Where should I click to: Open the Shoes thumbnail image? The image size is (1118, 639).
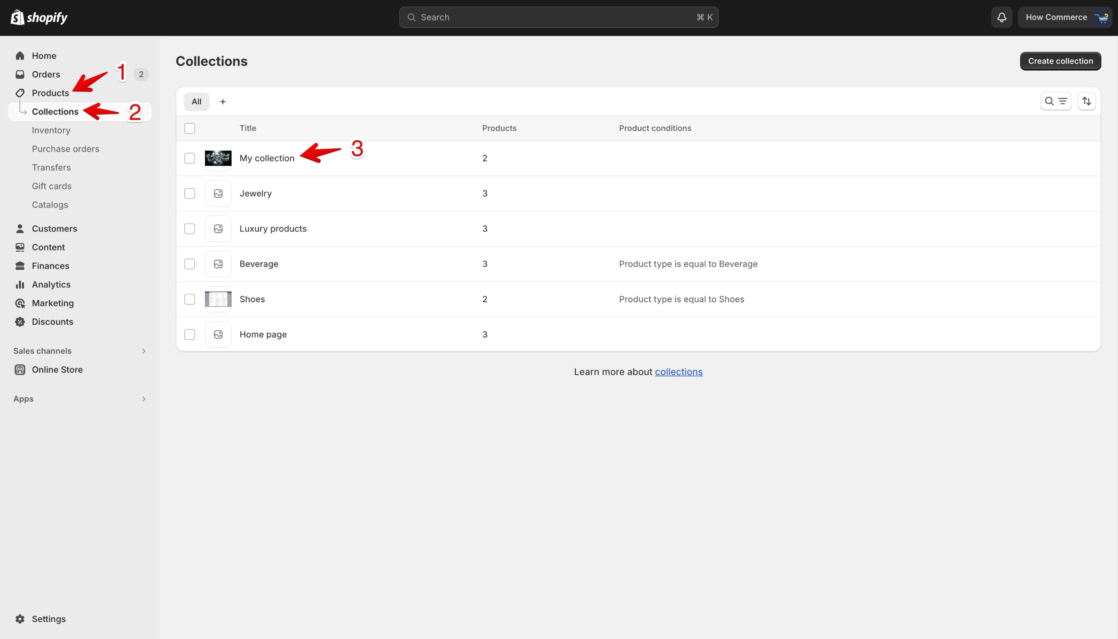click(x=218, y=299)
